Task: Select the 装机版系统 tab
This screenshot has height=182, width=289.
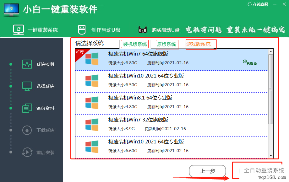Action: click(135, 44)
